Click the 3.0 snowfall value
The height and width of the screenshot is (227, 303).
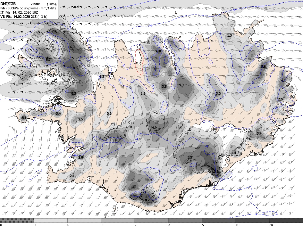pos(218,94)
